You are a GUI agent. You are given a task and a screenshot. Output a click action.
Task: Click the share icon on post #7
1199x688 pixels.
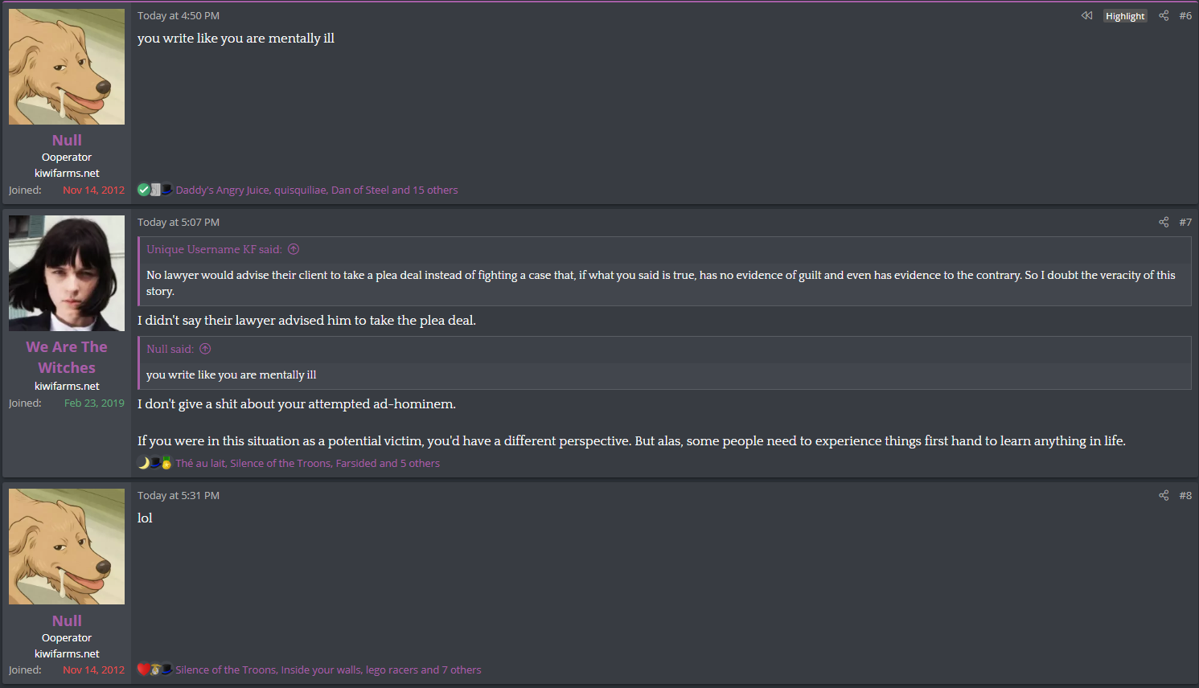(1163, 222)
